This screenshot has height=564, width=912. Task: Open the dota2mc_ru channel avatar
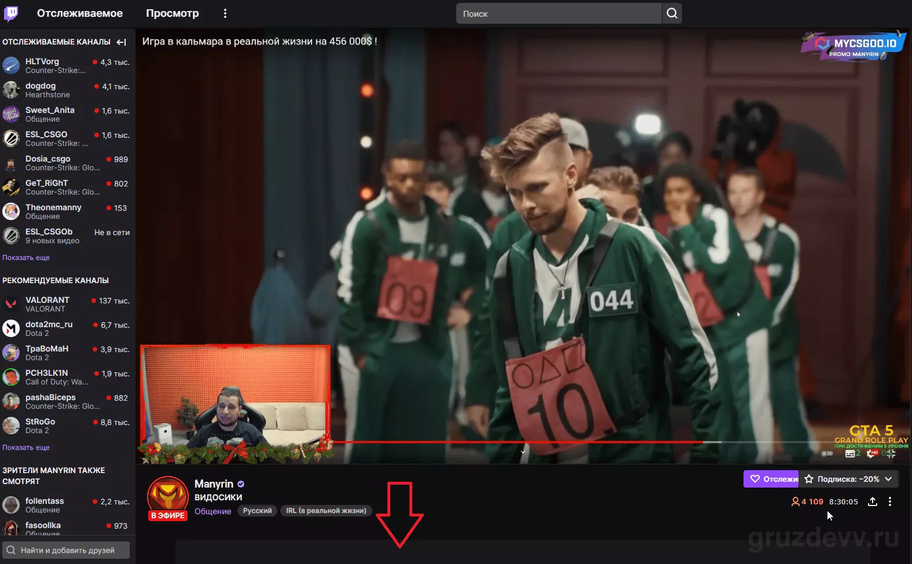(11, 328)
